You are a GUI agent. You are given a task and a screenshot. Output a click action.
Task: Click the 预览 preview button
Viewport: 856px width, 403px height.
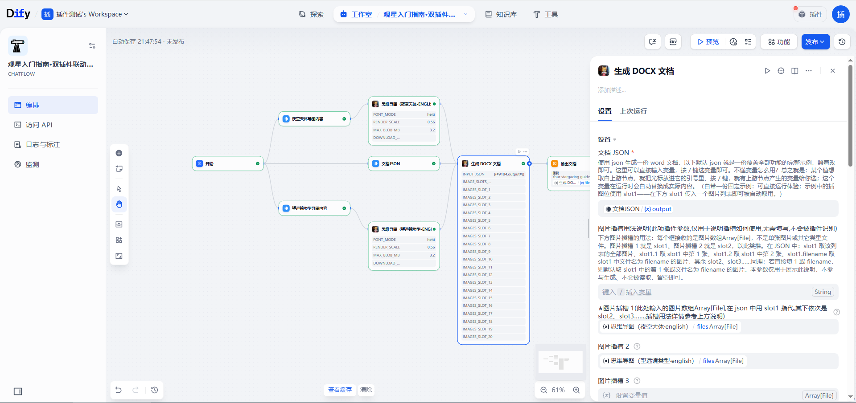pyautogui.click(x=708, y=42)
